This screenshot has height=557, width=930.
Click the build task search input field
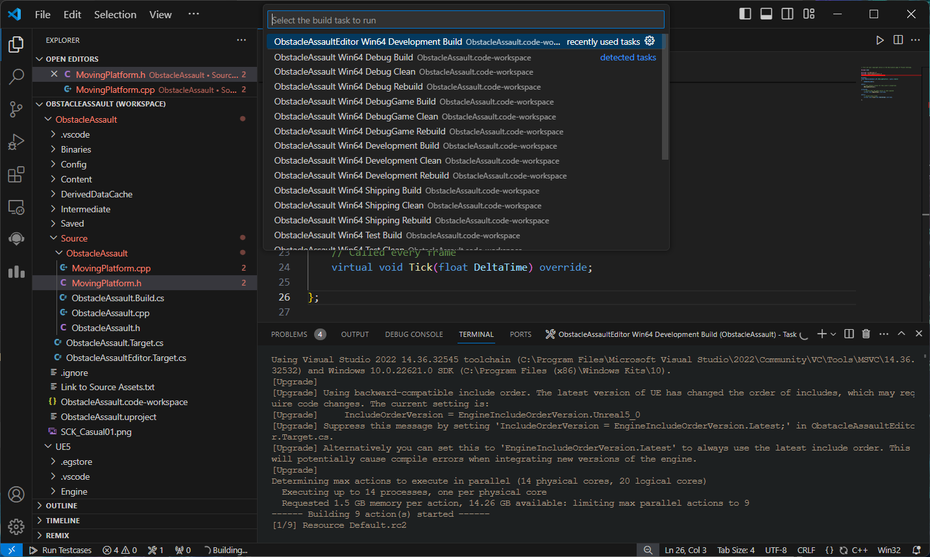coord(466,20)
